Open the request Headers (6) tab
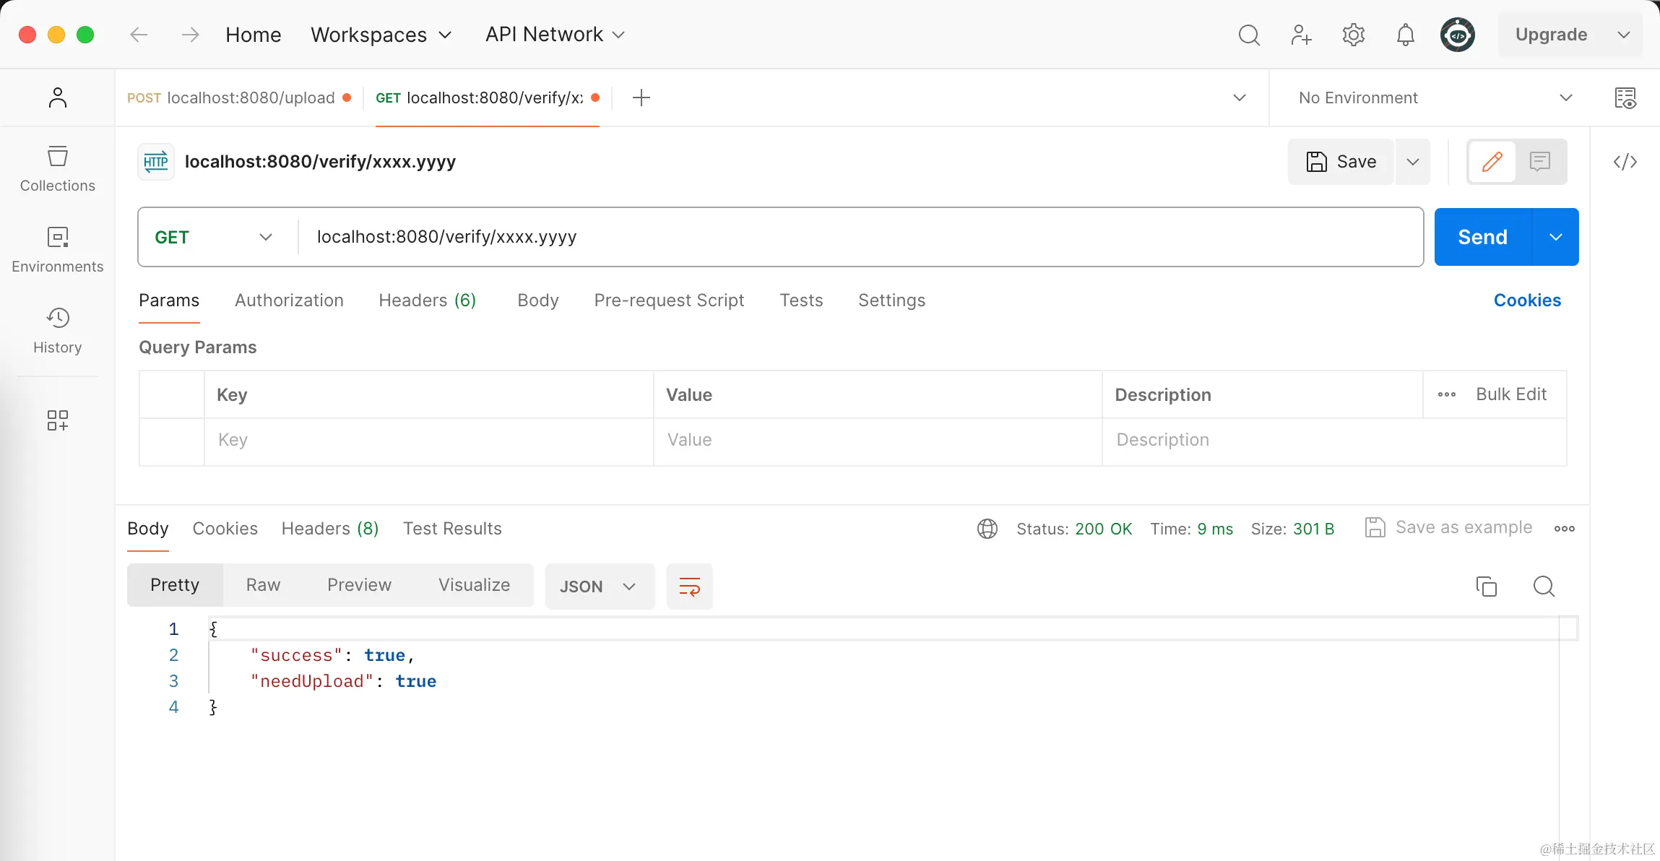This screenshot has height=861, width=1660. pos(428,300)
